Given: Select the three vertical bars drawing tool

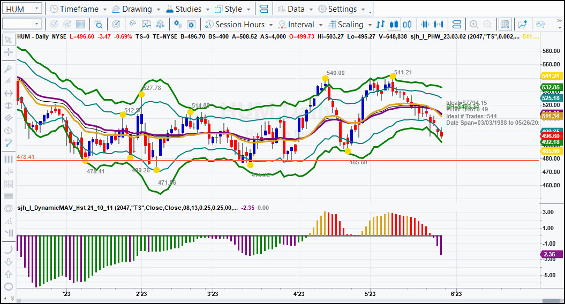Looking at the screenshot, I should click(x=8, y=159).
